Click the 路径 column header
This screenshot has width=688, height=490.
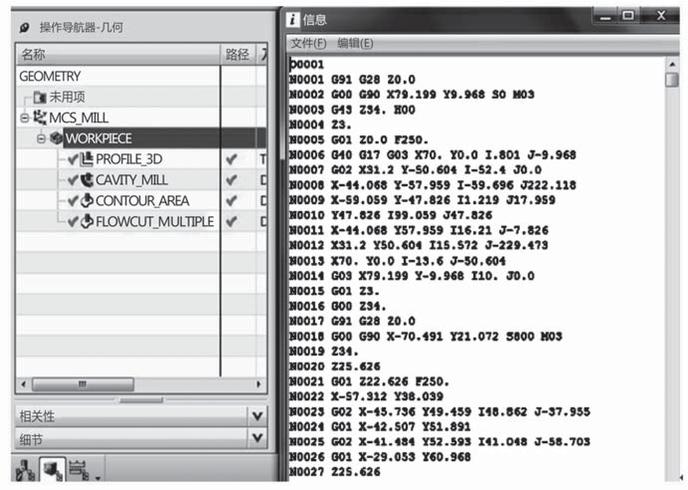click(237, 54)
